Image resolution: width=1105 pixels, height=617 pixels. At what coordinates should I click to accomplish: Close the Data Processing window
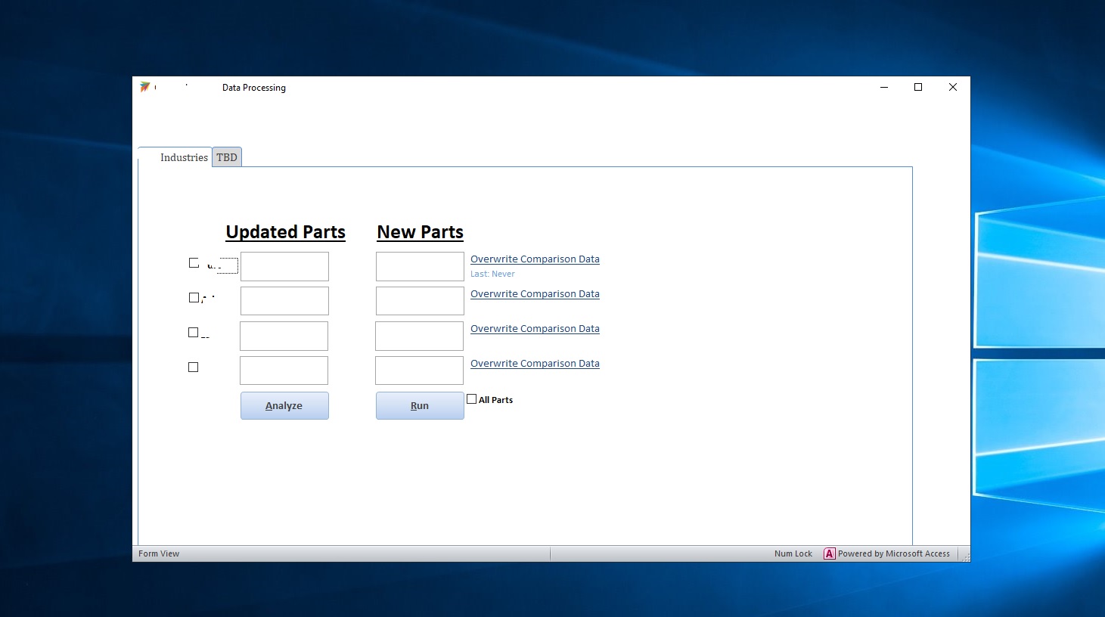pos(953,87)
